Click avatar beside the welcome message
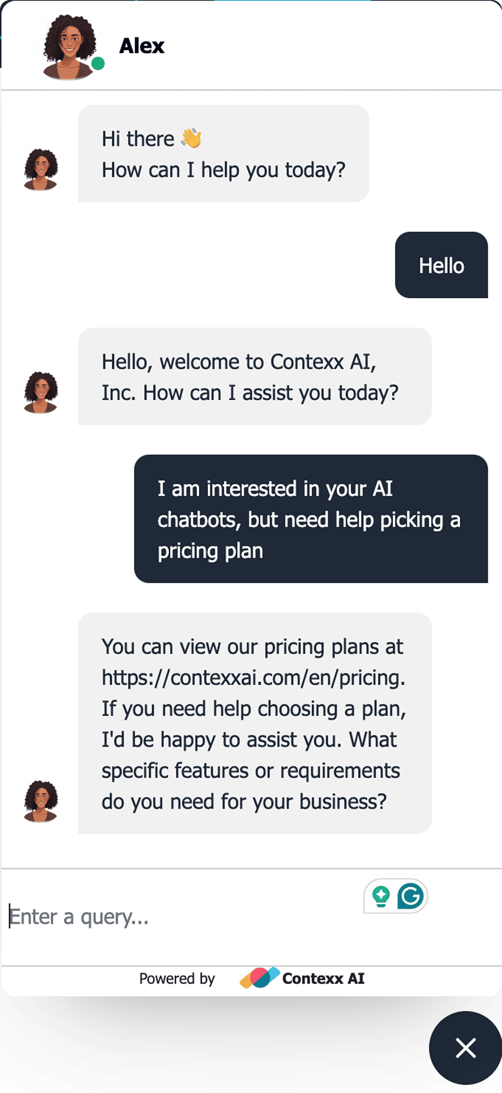The width and height of the screenshot is (502, 1093). pos(41,392)
